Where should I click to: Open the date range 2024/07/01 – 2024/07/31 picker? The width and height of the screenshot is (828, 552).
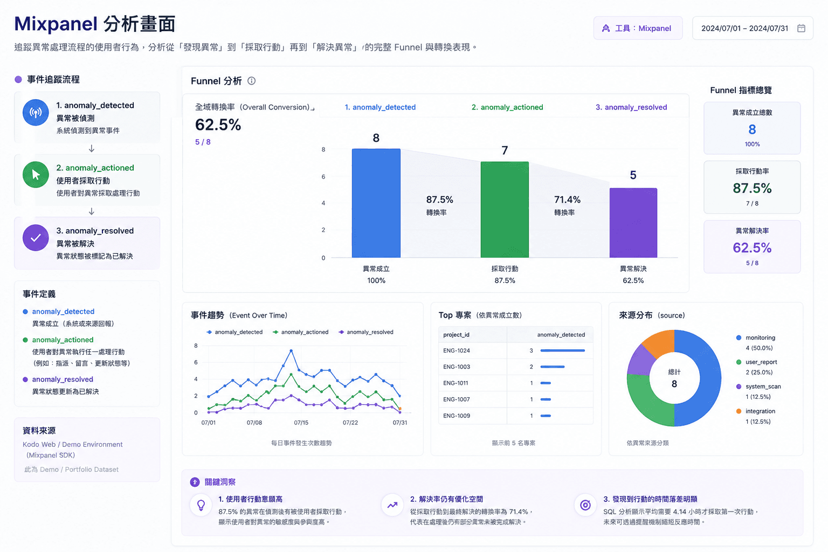click(x=753, y=28)
